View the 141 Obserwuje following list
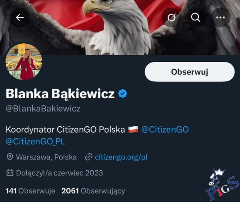 (30, 191)
